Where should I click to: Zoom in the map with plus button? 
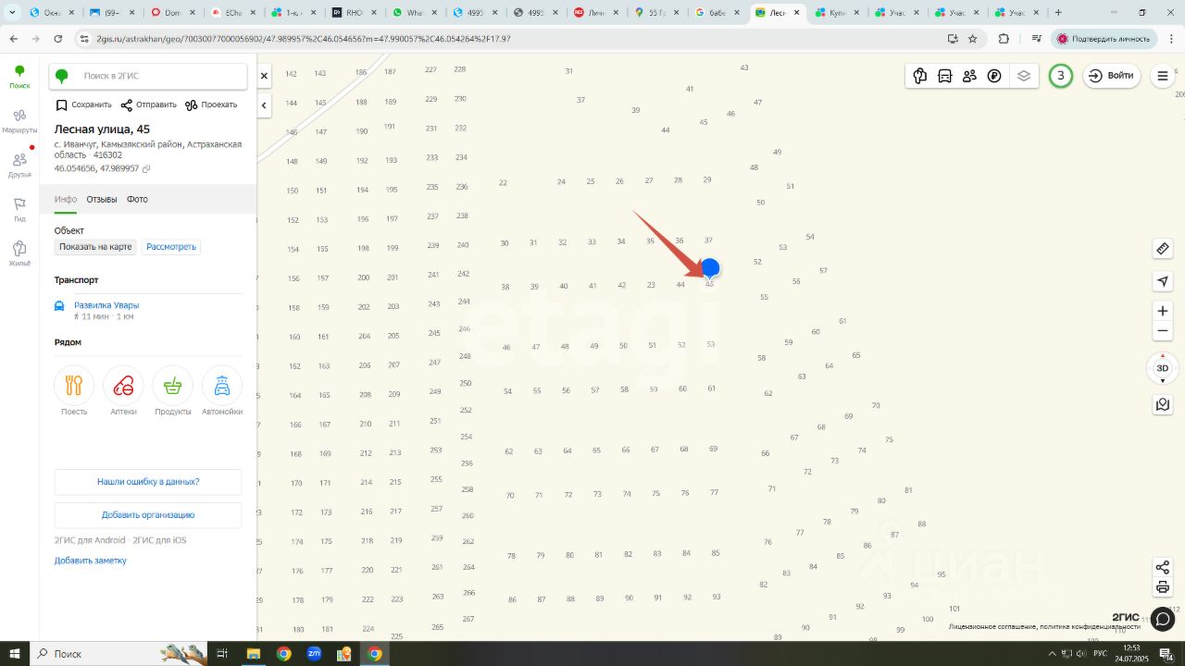[1163, 311]
